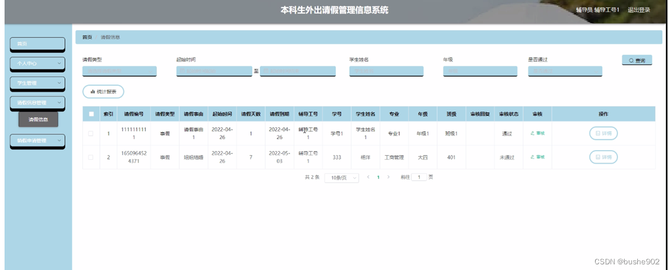668x270 pixels.
Task: Open the 是否通过 filter dropdown
Action: pyautogui.click(x=565, y=71)
